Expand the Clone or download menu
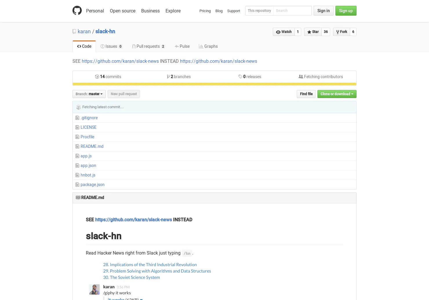The image size is (429, 300). 337,94
